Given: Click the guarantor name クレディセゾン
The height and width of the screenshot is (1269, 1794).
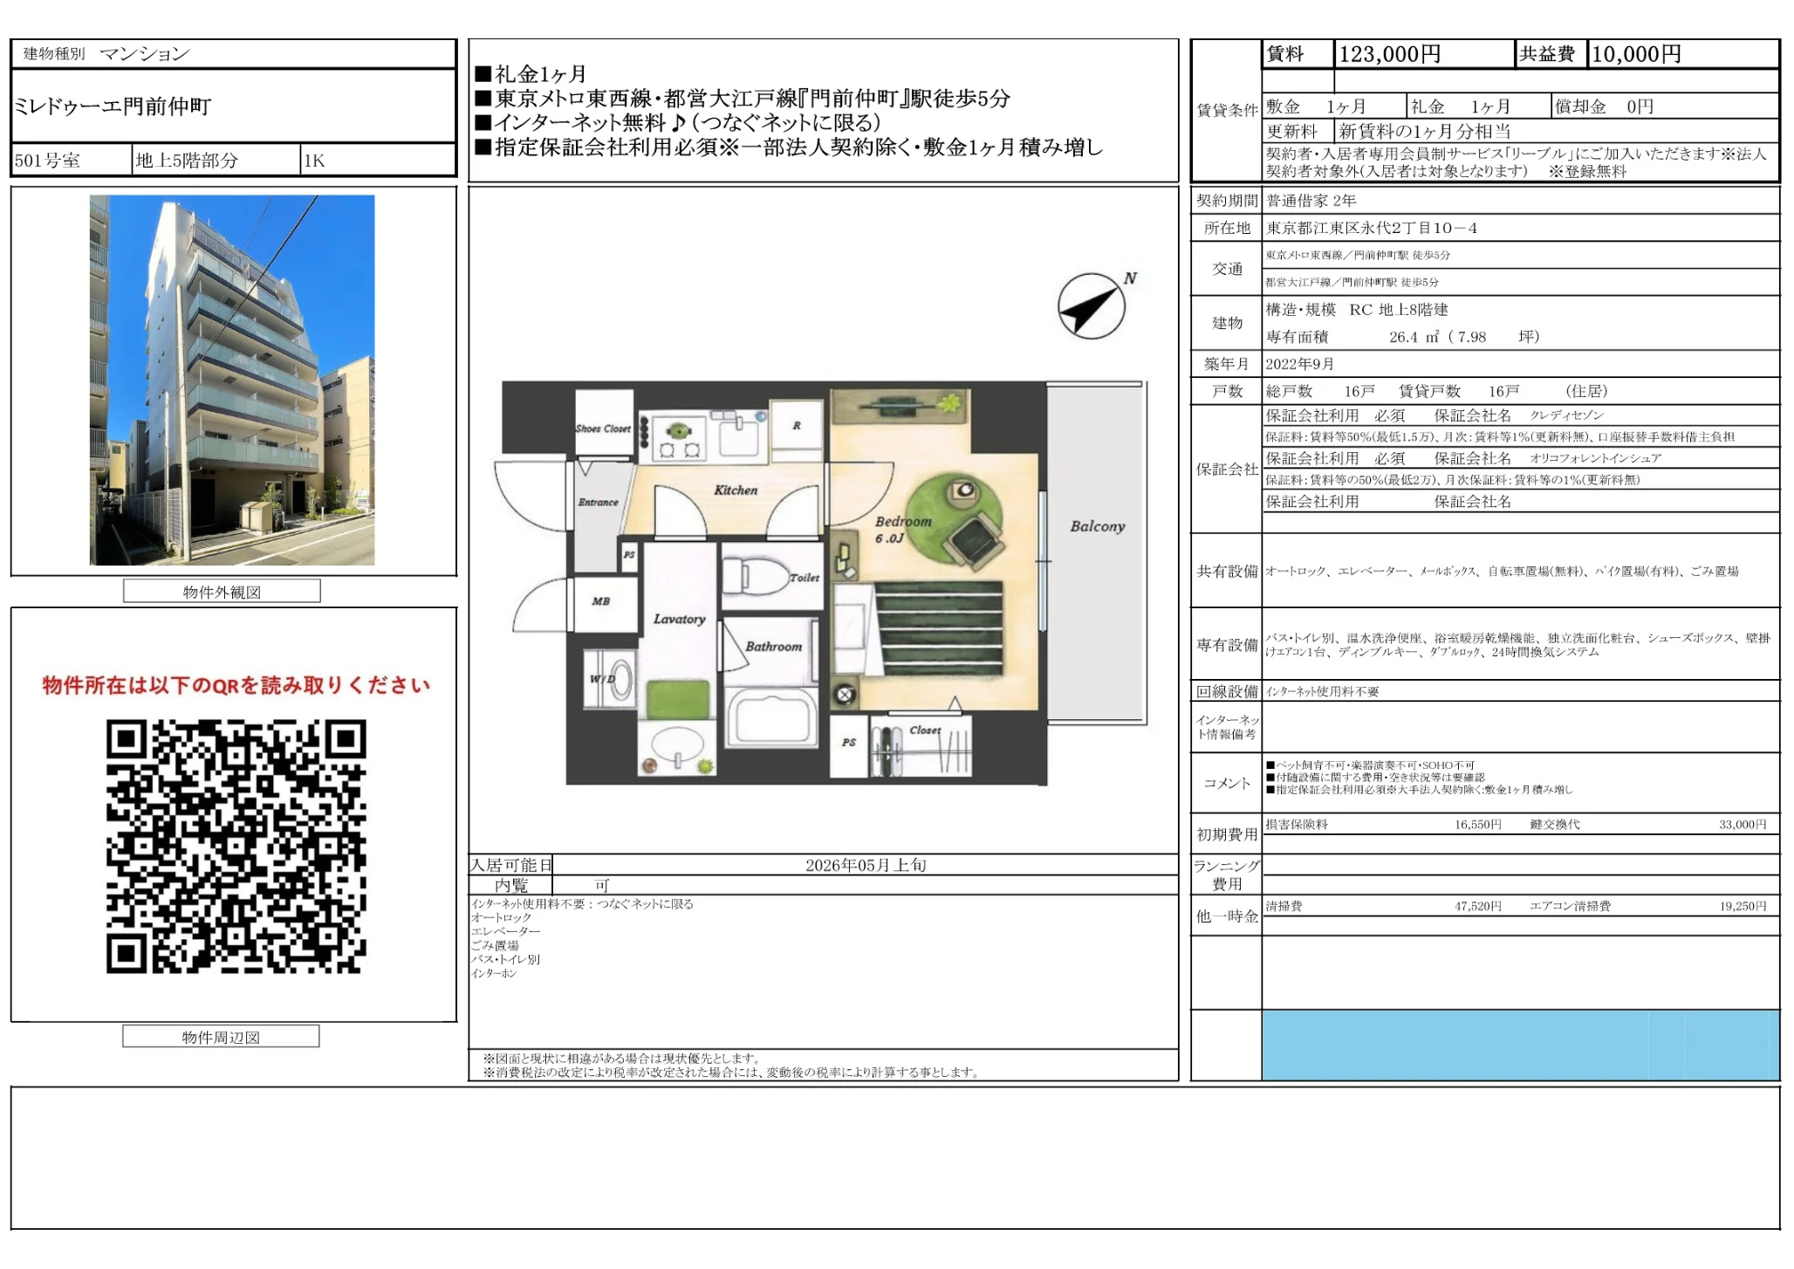Looking at the screenshot, I should point(1566,415).
